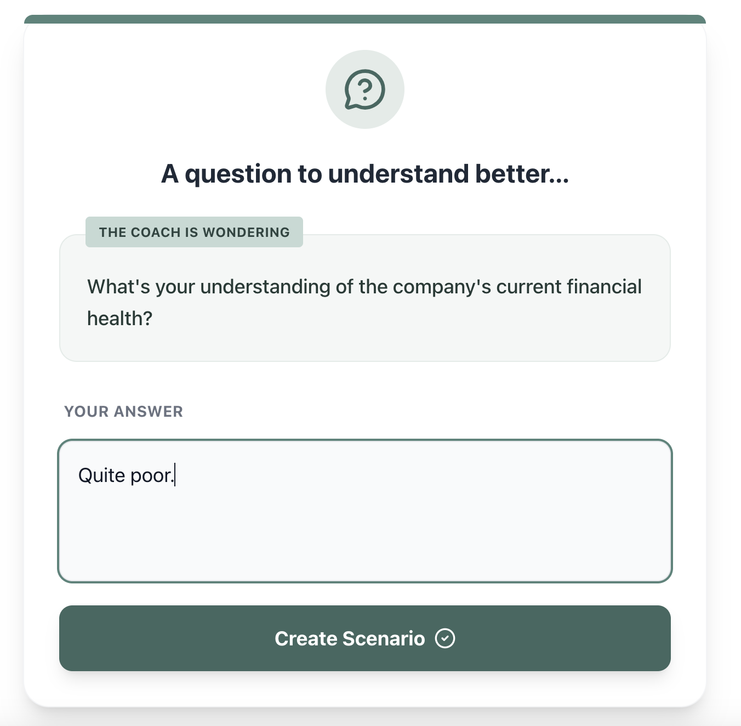Submit your answer with Create Scenario
The height and width of the screenshot is (726, 741).
coord(365,638)
